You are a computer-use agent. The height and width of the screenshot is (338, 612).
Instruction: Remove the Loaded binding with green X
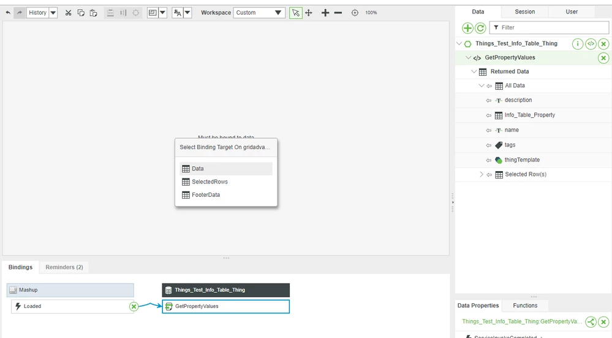click(134, 306)
